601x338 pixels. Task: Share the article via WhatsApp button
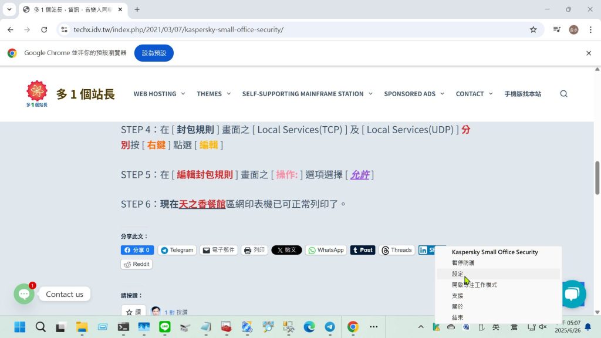[x=325, y=250]
